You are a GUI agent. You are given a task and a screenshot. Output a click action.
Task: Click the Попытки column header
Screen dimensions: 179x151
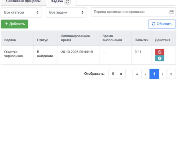[142, 38]
